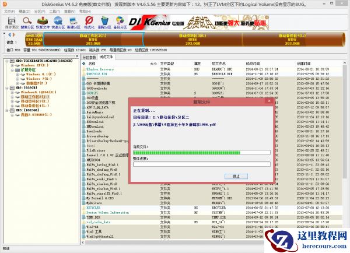This screenshot has width=350, height=253.
Task: Click the drive icon next to 移动备份区4(L:)
Action: [x=17, y=106]
